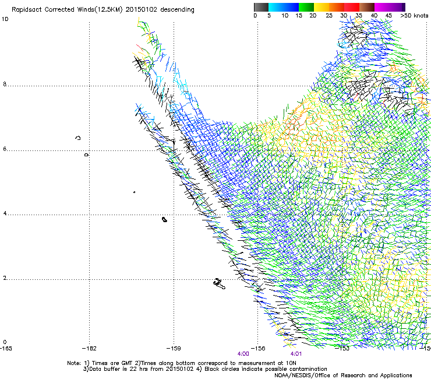This screenshot has height=379, width=431.
Task: Click the '6' latitude axis label
Action: pyautogui.click(x=5, y=149)
